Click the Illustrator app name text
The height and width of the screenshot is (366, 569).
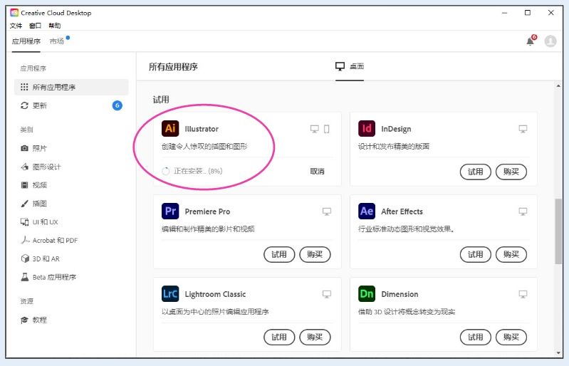click(202, 129)
